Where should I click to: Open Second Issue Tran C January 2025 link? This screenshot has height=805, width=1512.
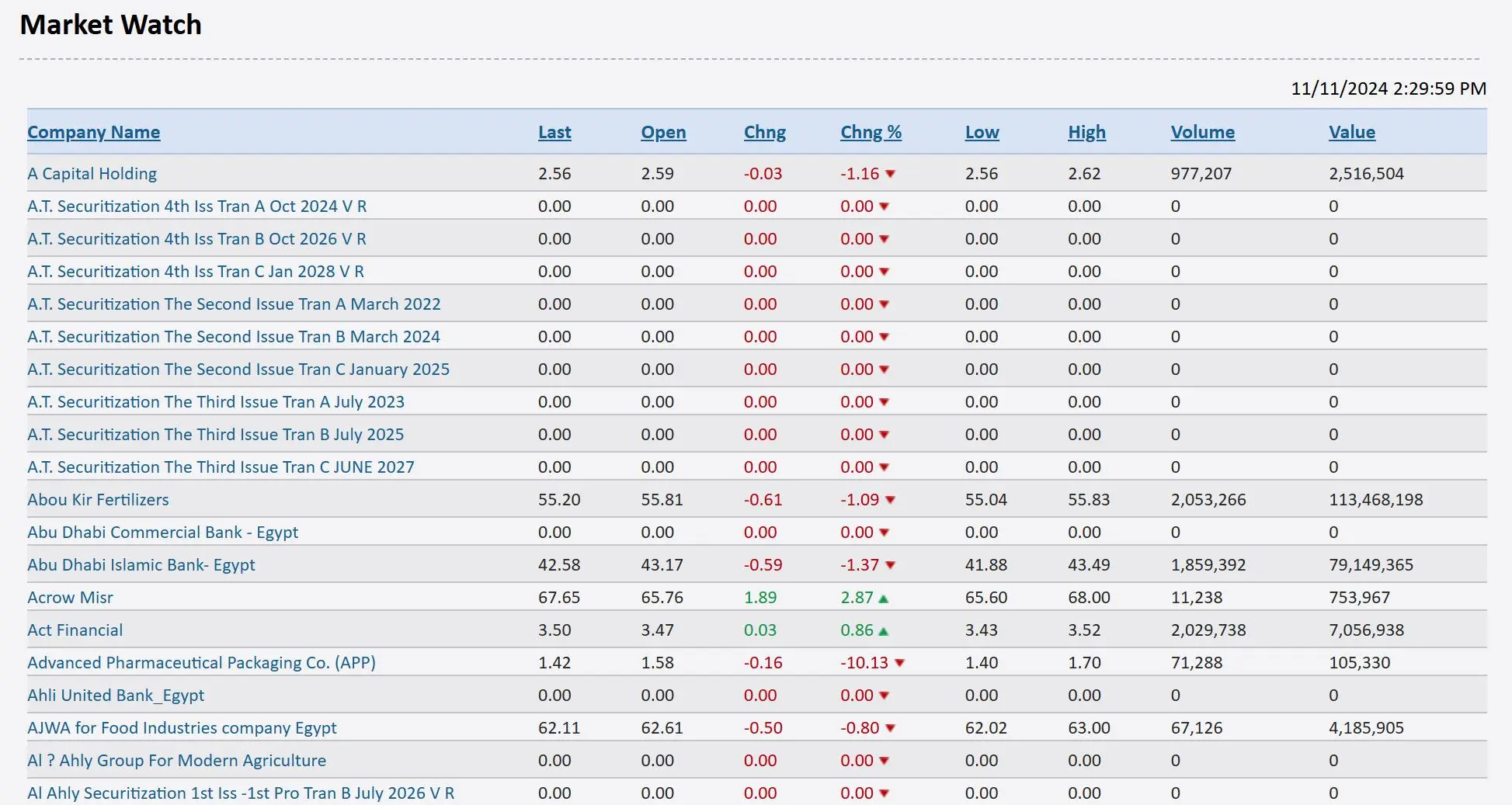(238, 370)
